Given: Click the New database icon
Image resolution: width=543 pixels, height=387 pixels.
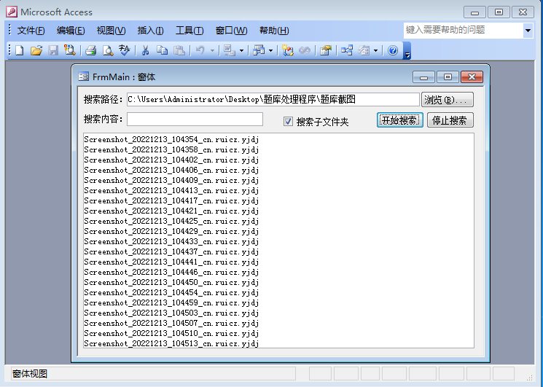Looking at the screenshot, I should point(20,50).
